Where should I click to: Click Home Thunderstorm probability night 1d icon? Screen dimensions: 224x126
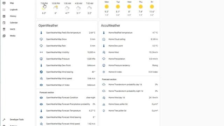pos(104,91)
